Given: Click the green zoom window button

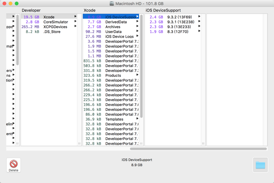Looking at the screenshot, I should 17,3.
